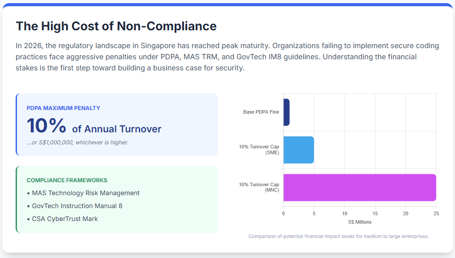This screenshot has height=258, width=455.
Task: Click 'PDPA MAXIMUM PENALTY' label
Action: pos(63,108)
